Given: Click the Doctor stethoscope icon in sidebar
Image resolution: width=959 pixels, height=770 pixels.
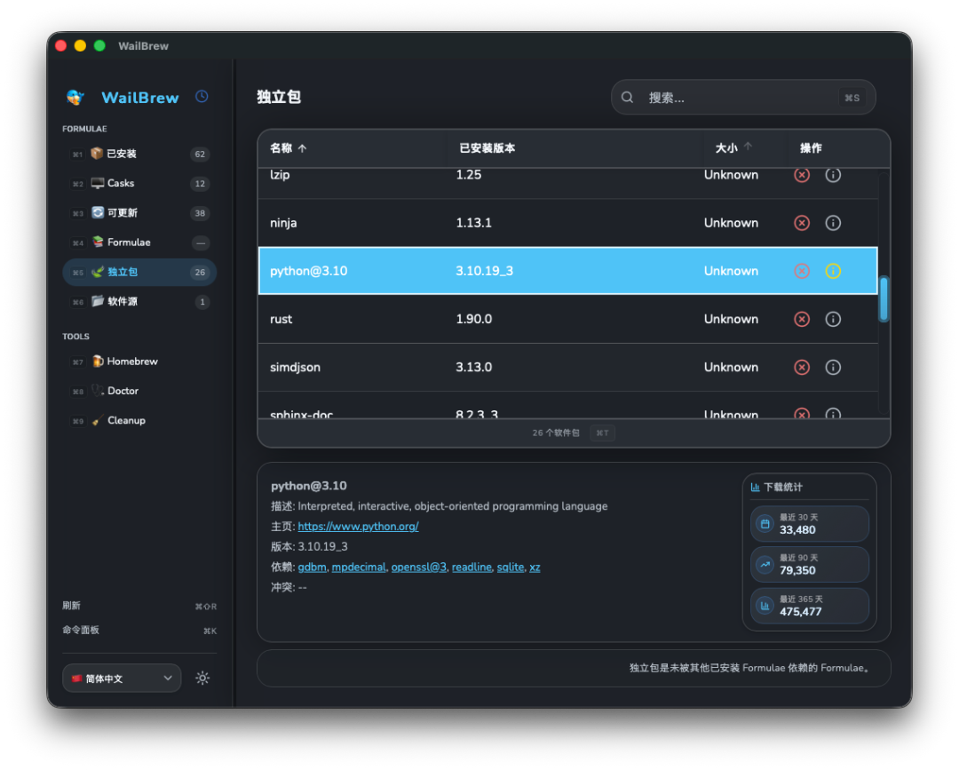Looking at the screenshot, I should coord(98,391).
